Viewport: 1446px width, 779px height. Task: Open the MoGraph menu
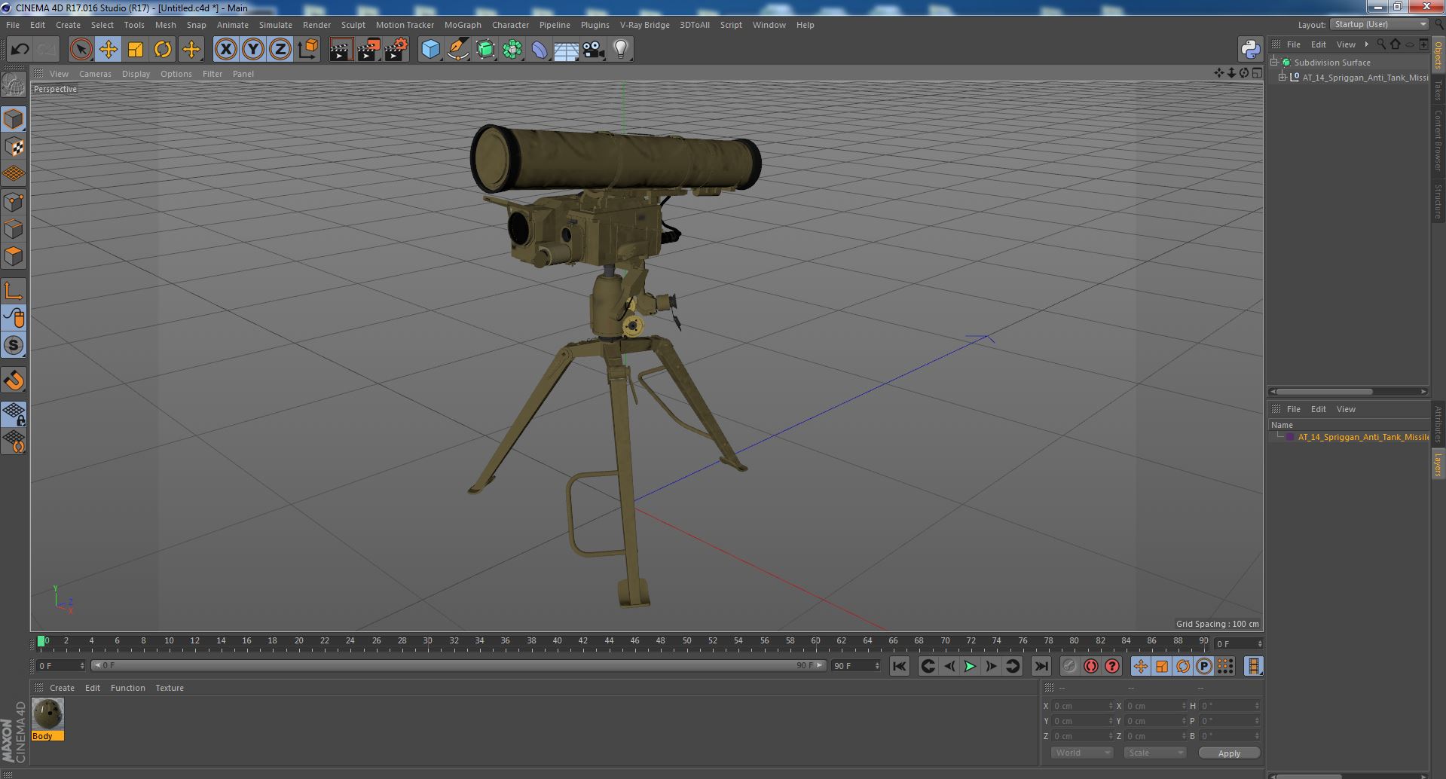pyautogui.click(x=463, y=25)
